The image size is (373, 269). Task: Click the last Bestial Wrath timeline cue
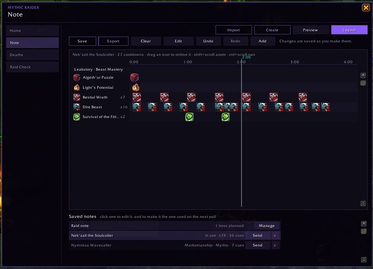(303, 97)
